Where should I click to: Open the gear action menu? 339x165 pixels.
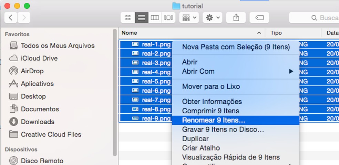coord(213,18)
